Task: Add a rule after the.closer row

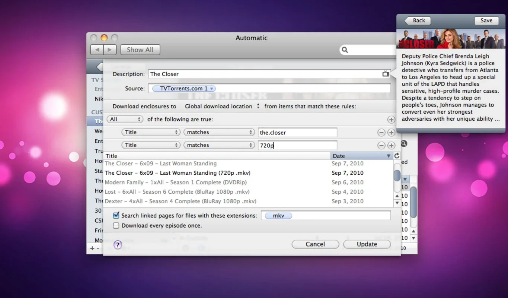Action: pyautogui.click(x=391, y=132)
